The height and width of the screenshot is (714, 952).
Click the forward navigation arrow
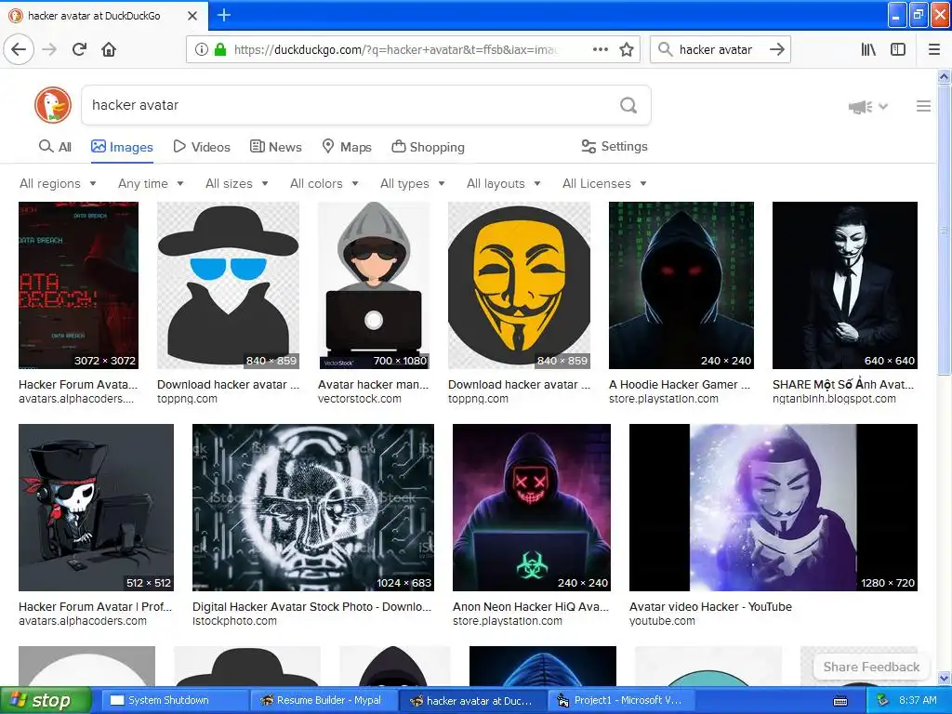(x=50, y=49)
